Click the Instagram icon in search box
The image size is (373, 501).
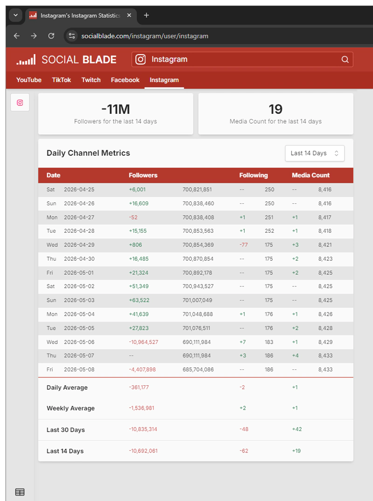tap(140, 59)
